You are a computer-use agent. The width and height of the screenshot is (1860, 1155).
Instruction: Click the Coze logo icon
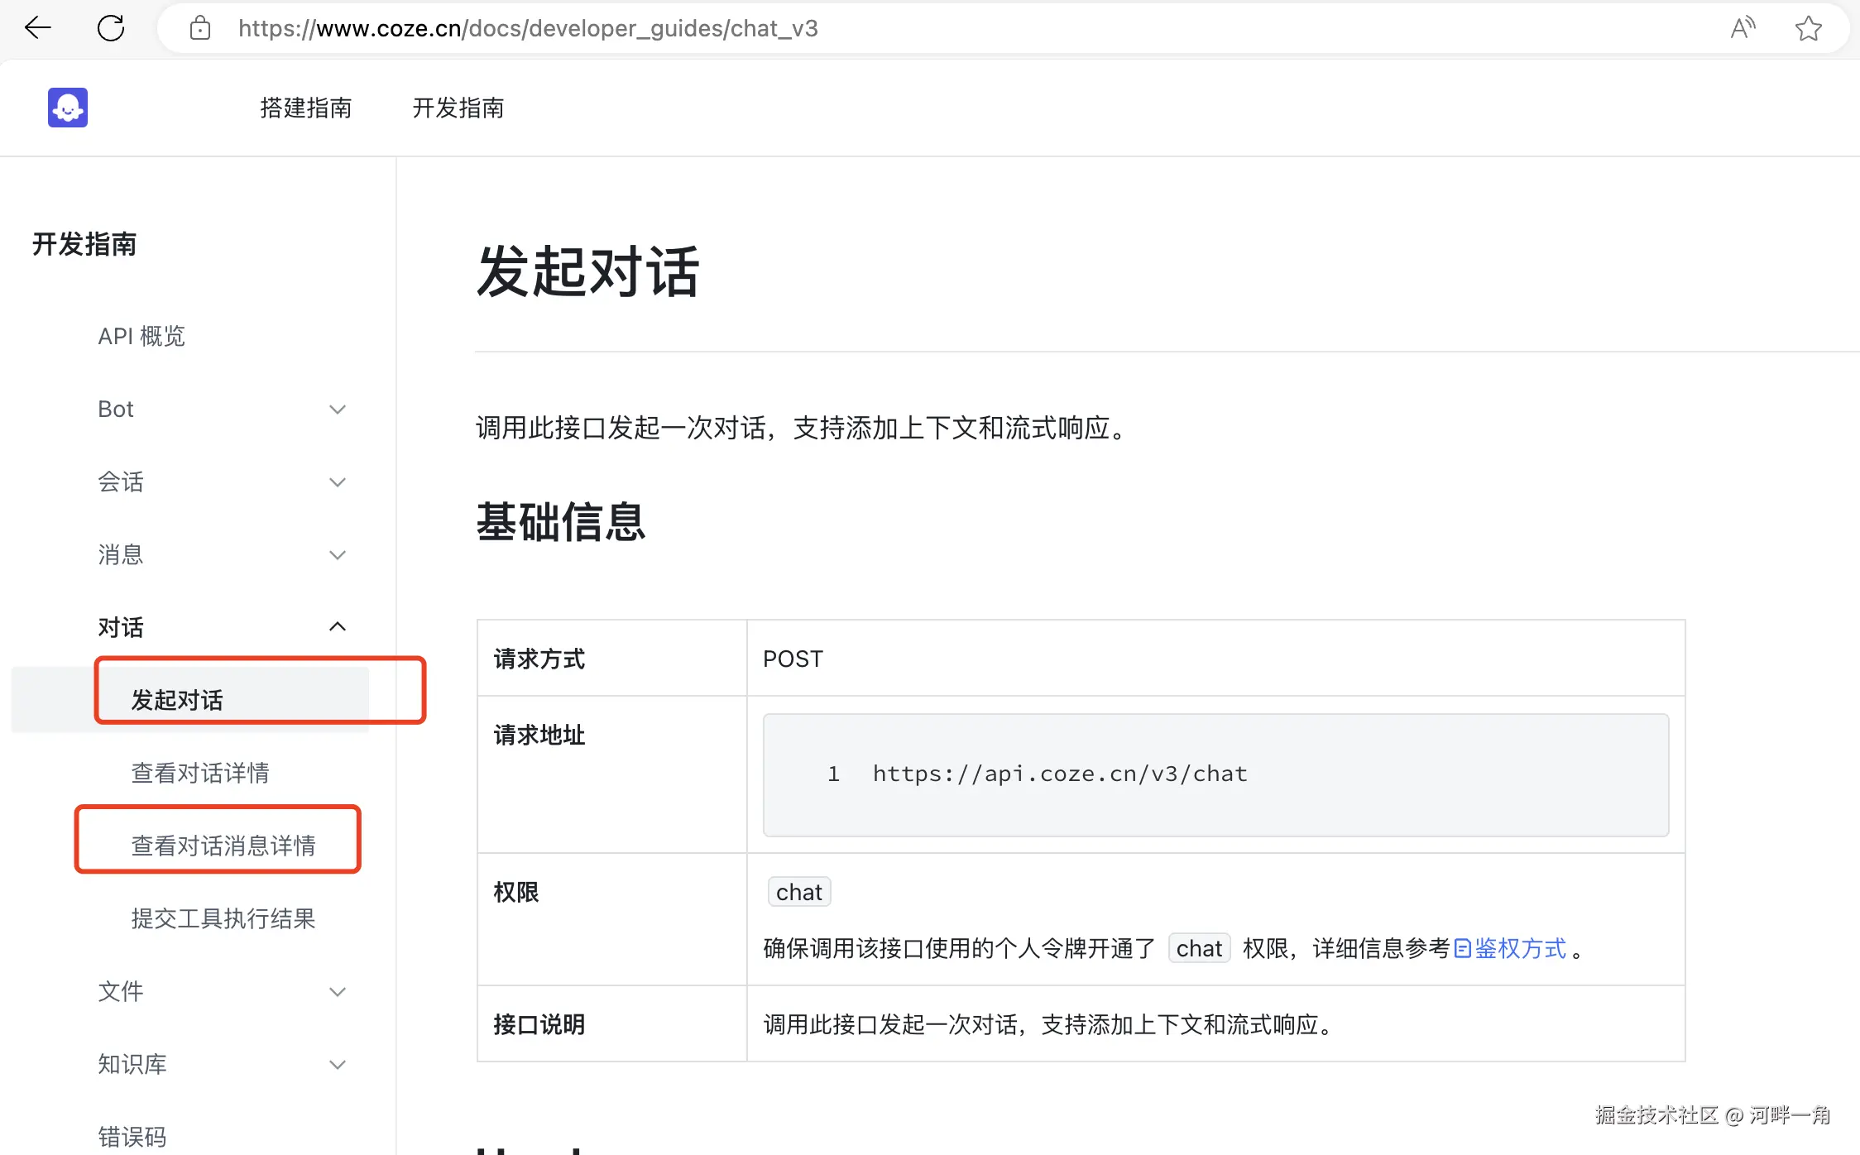(68, 108)
